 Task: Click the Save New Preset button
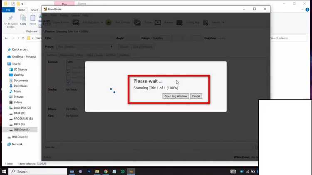(143, 47)
